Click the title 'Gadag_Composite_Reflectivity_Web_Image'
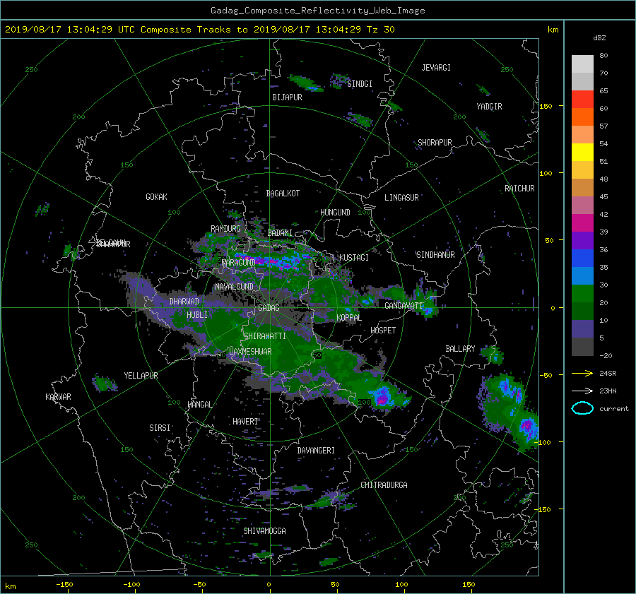636x594 pixels. click(x=317, y=11)
